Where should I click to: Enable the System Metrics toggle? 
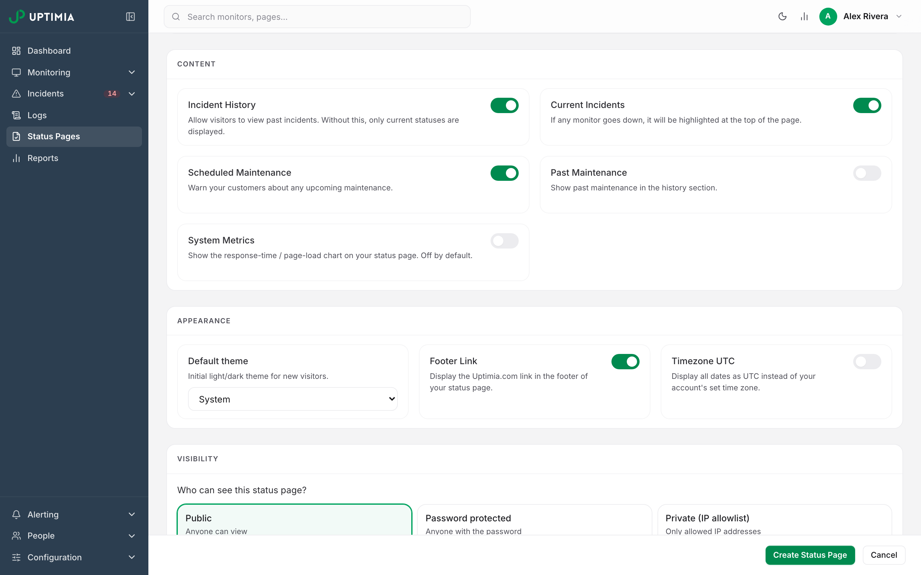click(504, 241)
